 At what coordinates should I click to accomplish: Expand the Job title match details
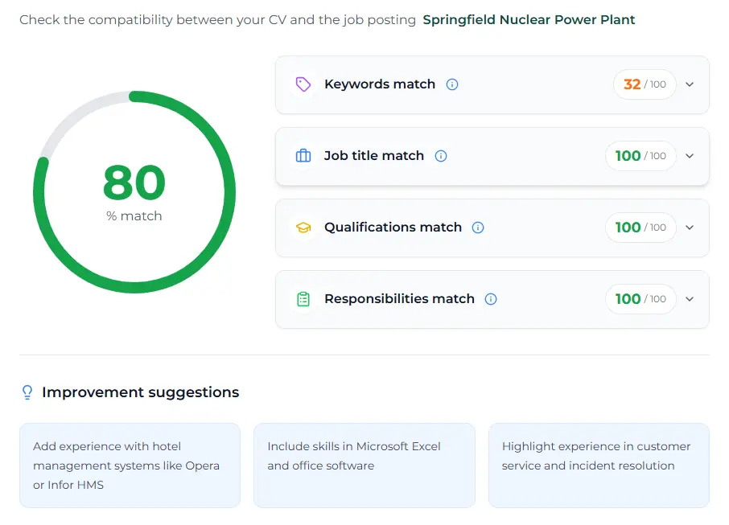pyautogui.click(x=690, y=156)
